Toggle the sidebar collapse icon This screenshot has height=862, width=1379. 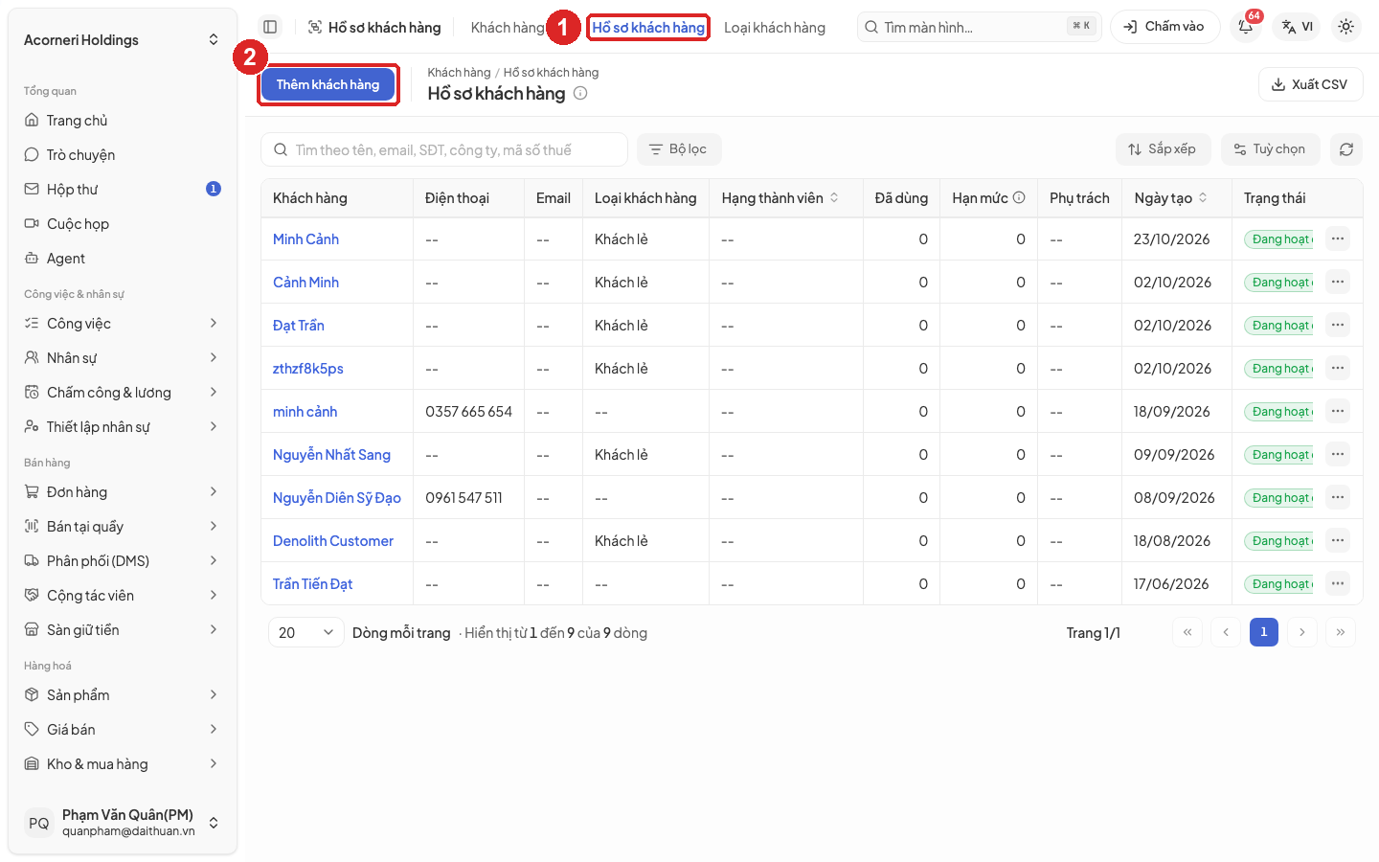pos(270,27)
